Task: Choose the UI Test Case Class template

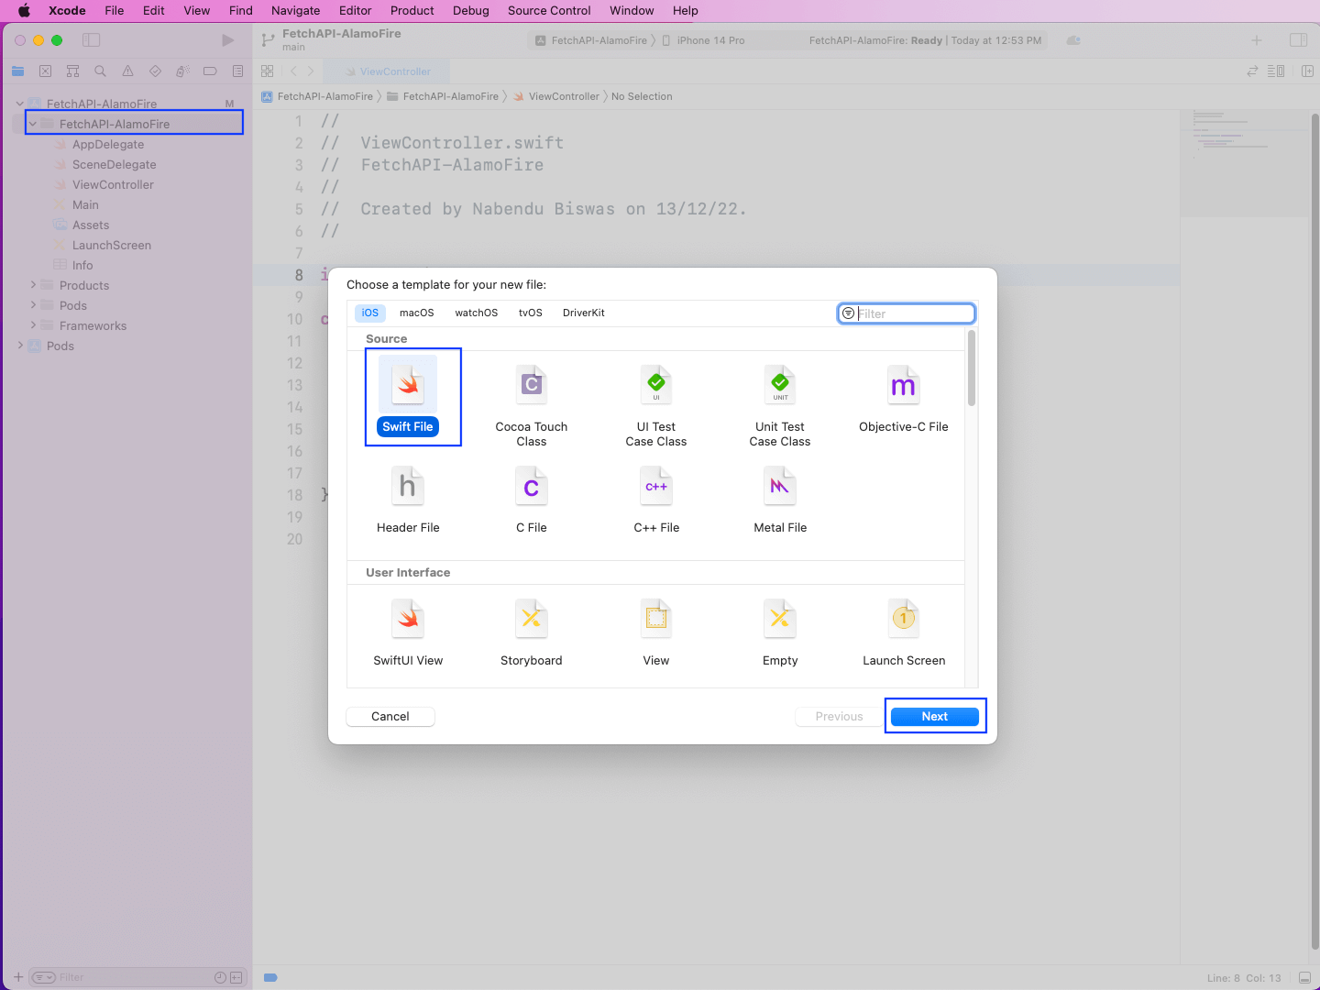Action: click(655, 386)
